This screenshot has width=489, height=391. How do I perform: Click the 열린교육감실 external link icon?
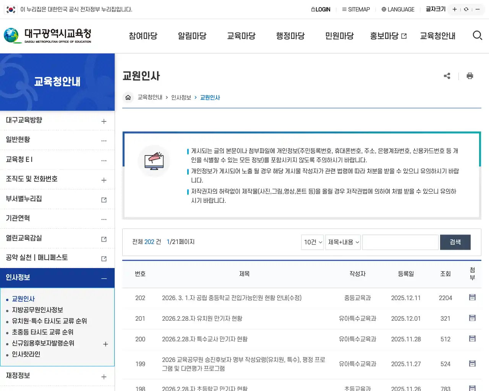click(x=104, y=238)
